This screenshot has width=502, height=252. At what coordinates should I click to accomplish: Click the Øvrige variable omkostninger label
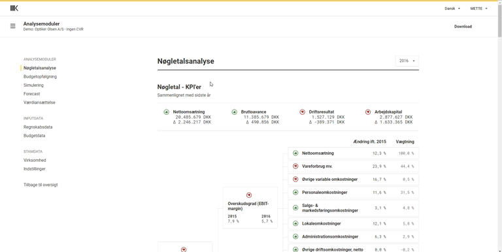click(x=329, y=180)
